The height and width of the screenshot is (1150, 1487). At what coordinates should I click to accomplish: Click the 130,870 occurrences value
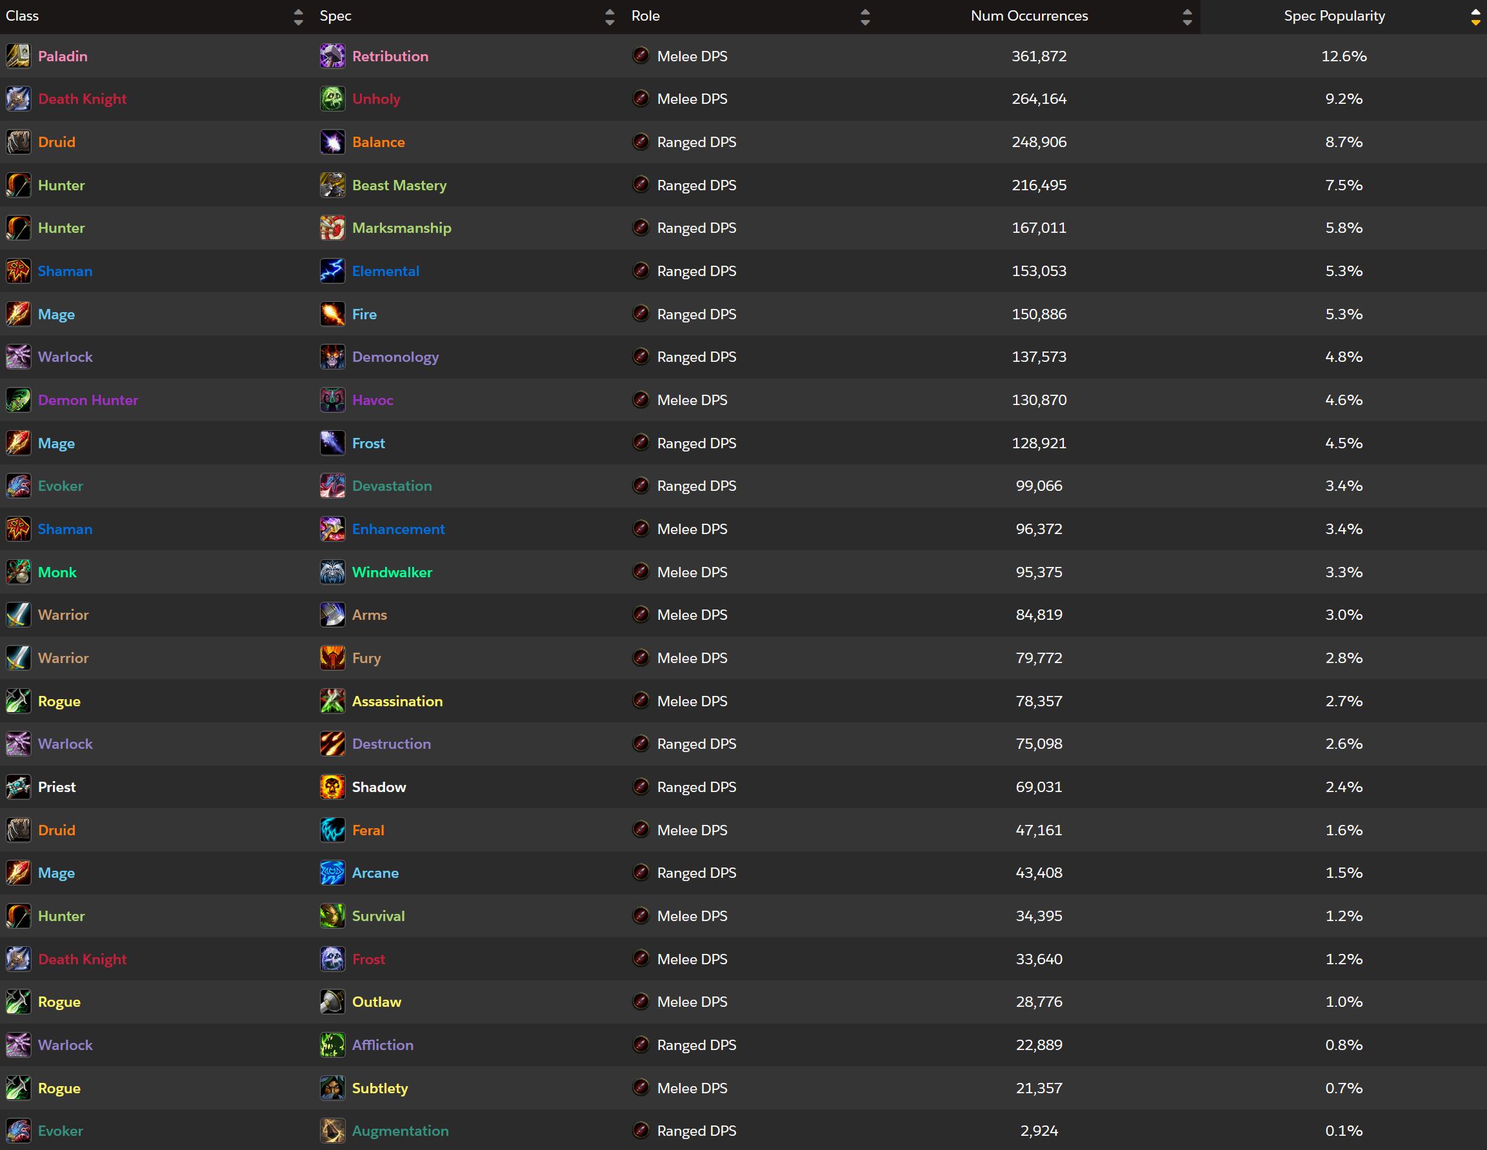pyautogui.click(x=1039, y=401)
